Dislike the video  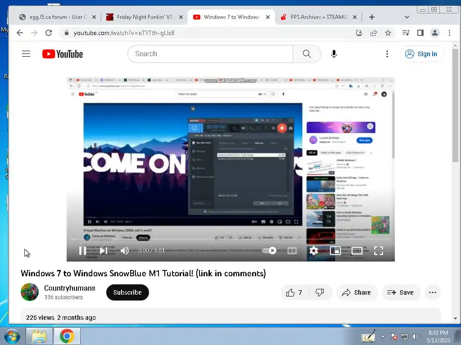(x=320, y=292)
